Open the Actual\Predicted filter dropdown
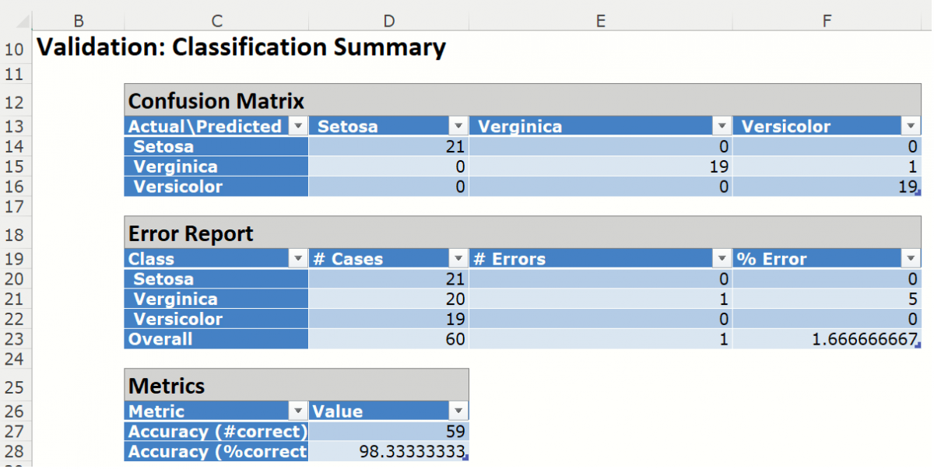This screenshot has width=934, height=469. point(298,127)
